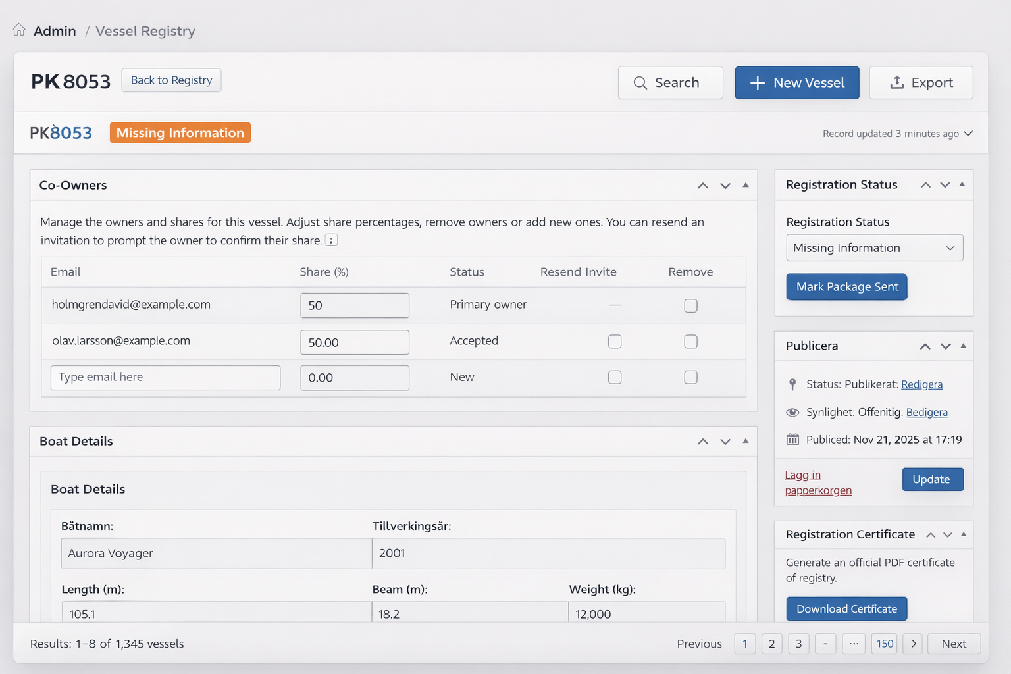This screenshot has width=1011, height=674.
Task: Click the calendar icon beside the Publiced date
Action: pyautogui.click(x=792, y=439)
